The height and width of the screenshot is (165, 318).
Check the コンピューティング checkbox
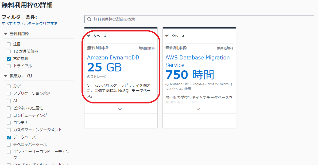point(9,115)
